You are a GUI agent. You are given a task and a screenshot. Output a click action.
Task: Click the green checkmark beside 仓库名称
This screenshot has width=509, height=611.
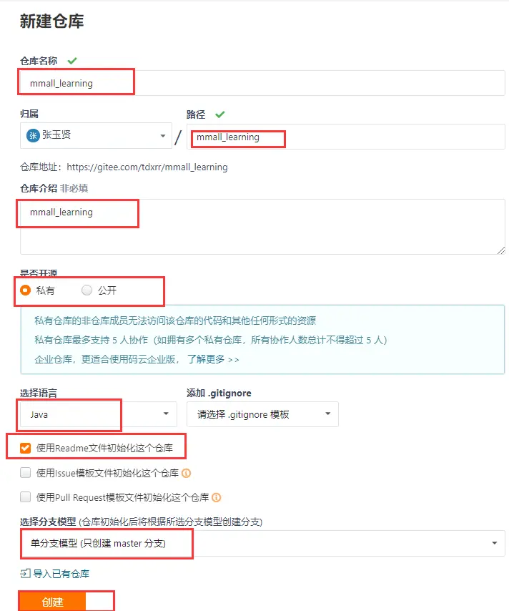pyautogui.click(x=72, y=61)
